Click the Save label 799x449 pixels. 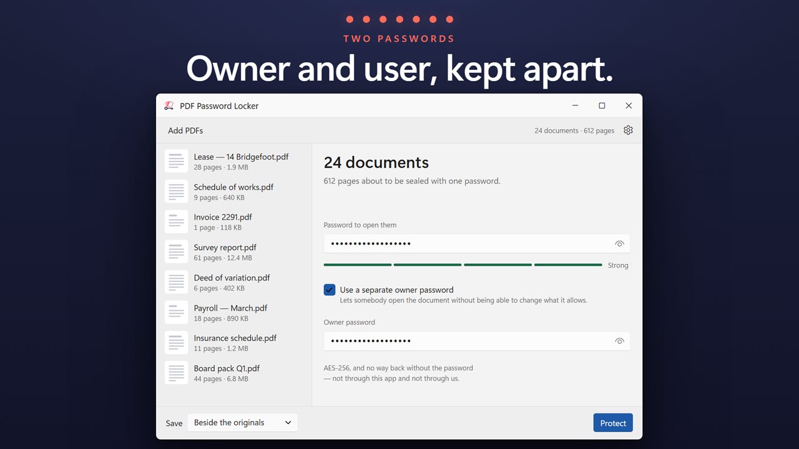click(x=174, y=423)
